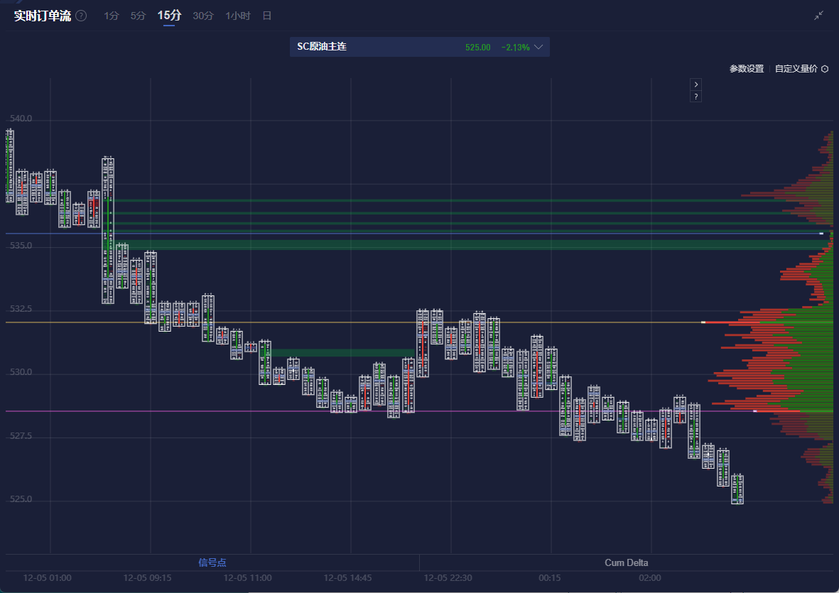This screenshot has width=839, height=593.
Task: Open 自定义量价 custom volume-price
Action: (796, 69)
